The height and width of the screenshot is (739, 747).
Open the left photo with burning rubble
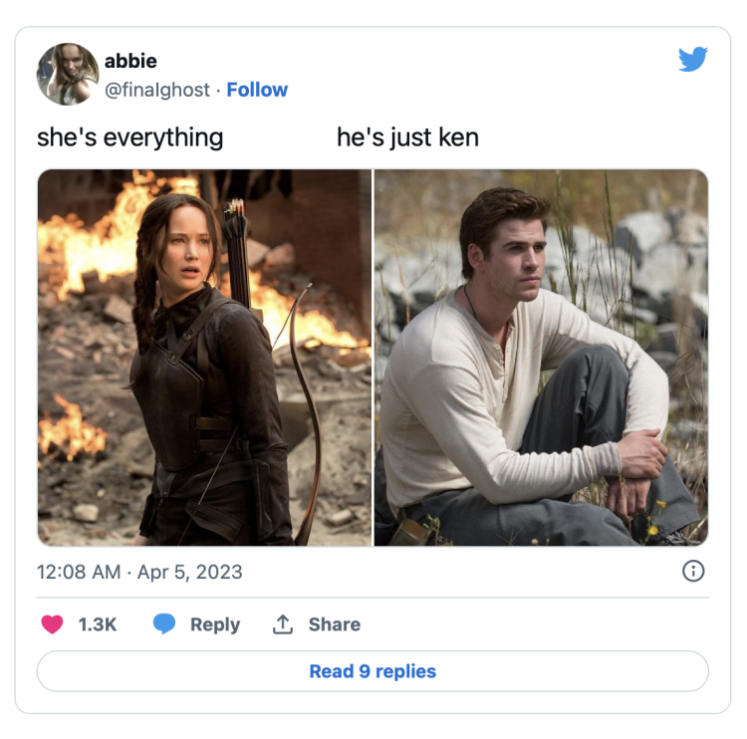click(204, 358)
